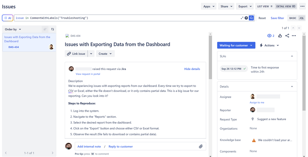Change the Waiting for customer status
This screenshot has width=308, height=157.
pos(236,45)
